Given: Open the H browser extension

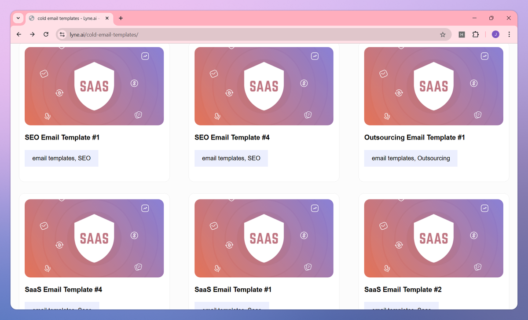Looking at the screenshot, I should point(462,34).
